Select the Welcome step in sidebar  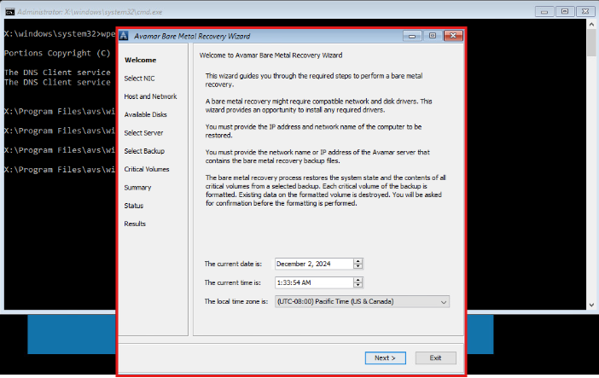[x=140, y=60]
